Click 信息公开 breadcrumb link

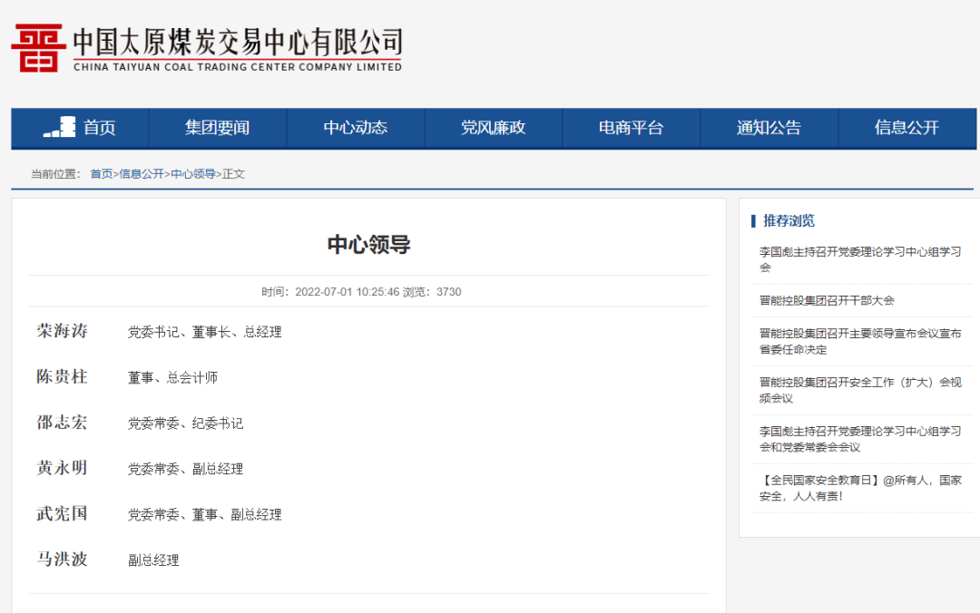pyautogui.click(x=142, y=174)
